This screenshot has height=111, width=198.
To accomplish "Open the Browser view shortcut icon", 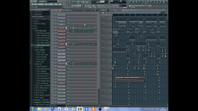I will pyautogui.click(x=140, y=2).
